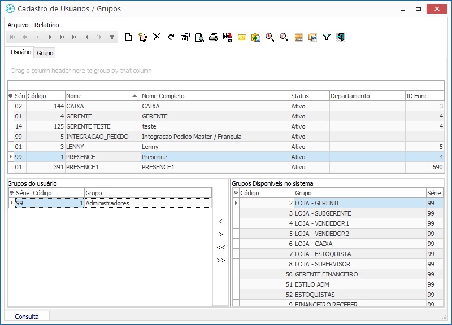The image size is (452, 325).
Task: Click the zoom in magnifier icon
Action: tap(270, 37)
